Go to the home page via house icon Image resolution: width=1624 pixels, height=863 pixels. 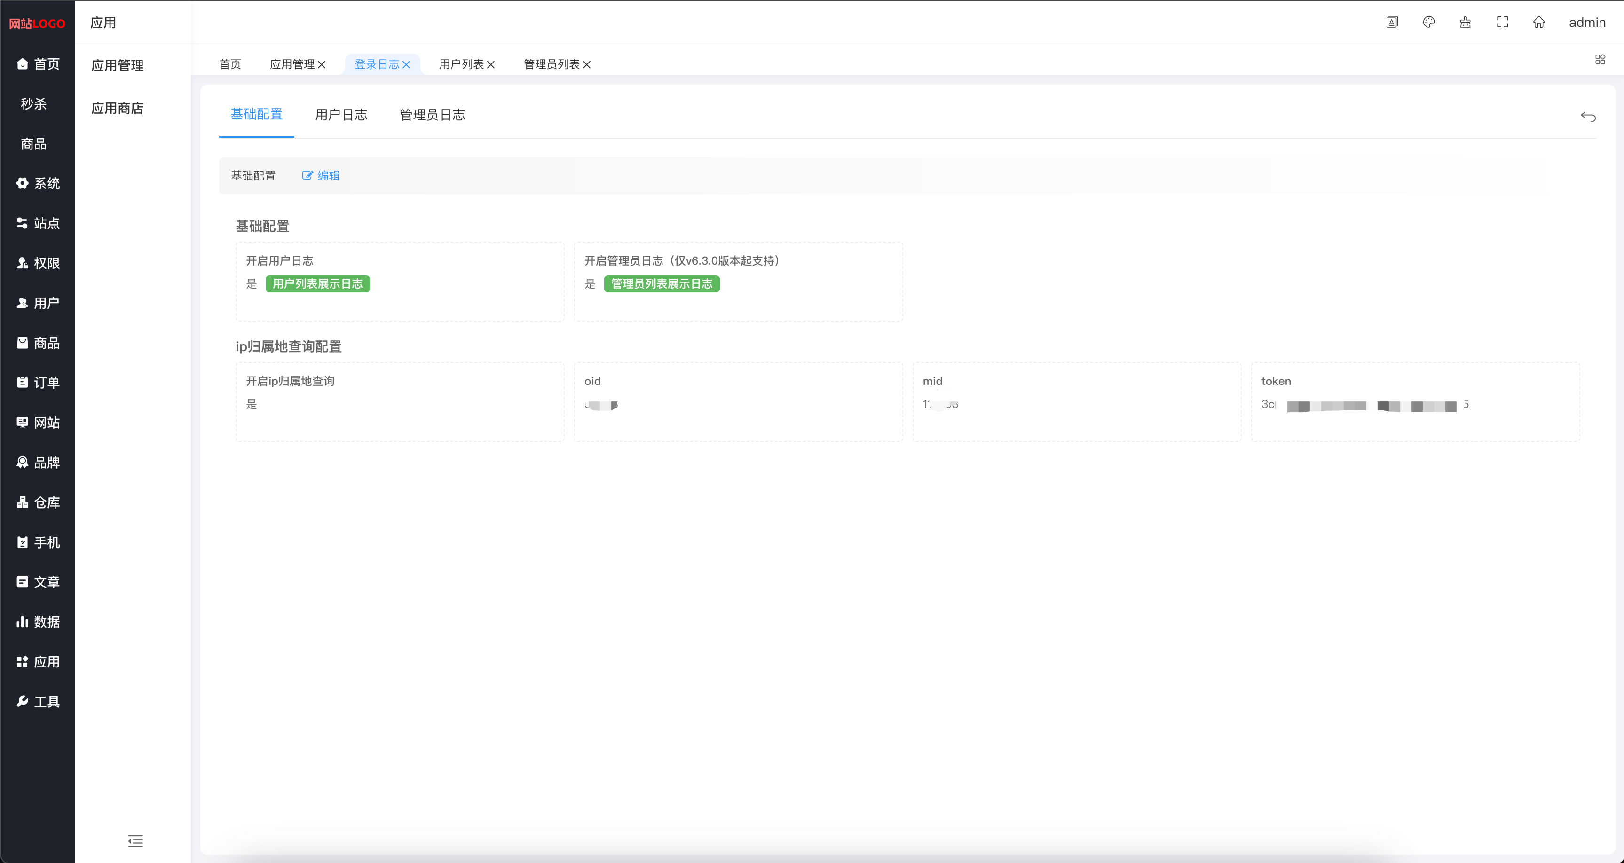click(1539, 22)
